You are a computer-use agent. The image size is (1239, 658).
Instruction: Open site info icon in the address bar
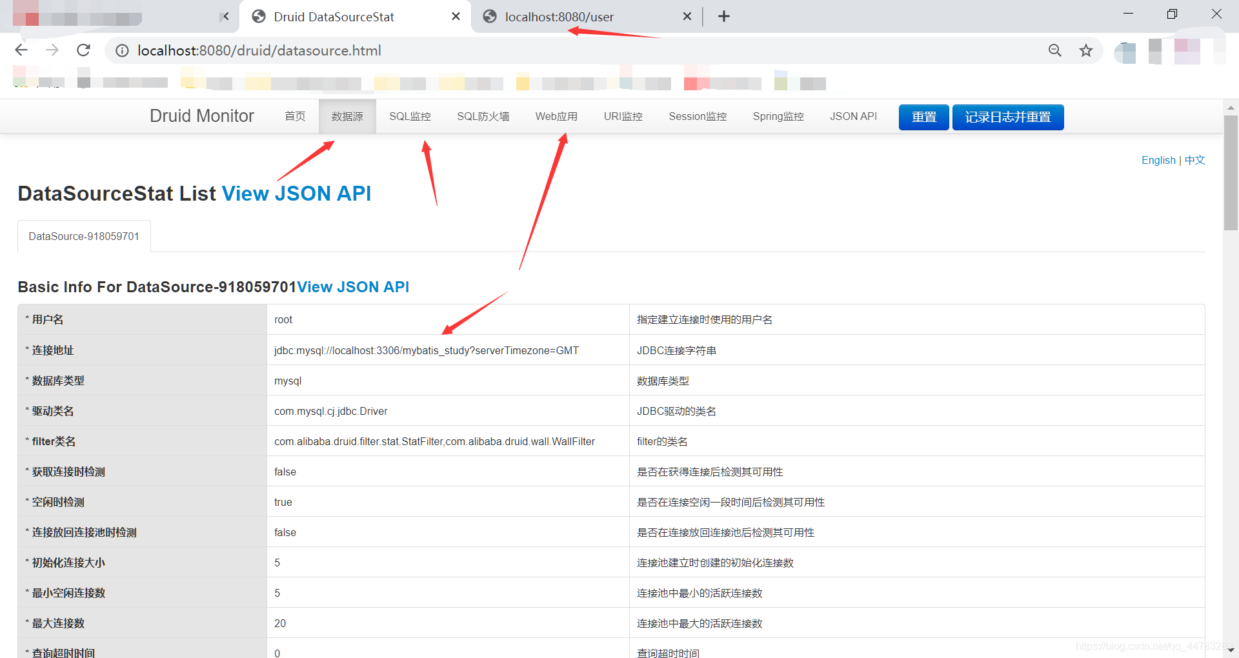122,50
